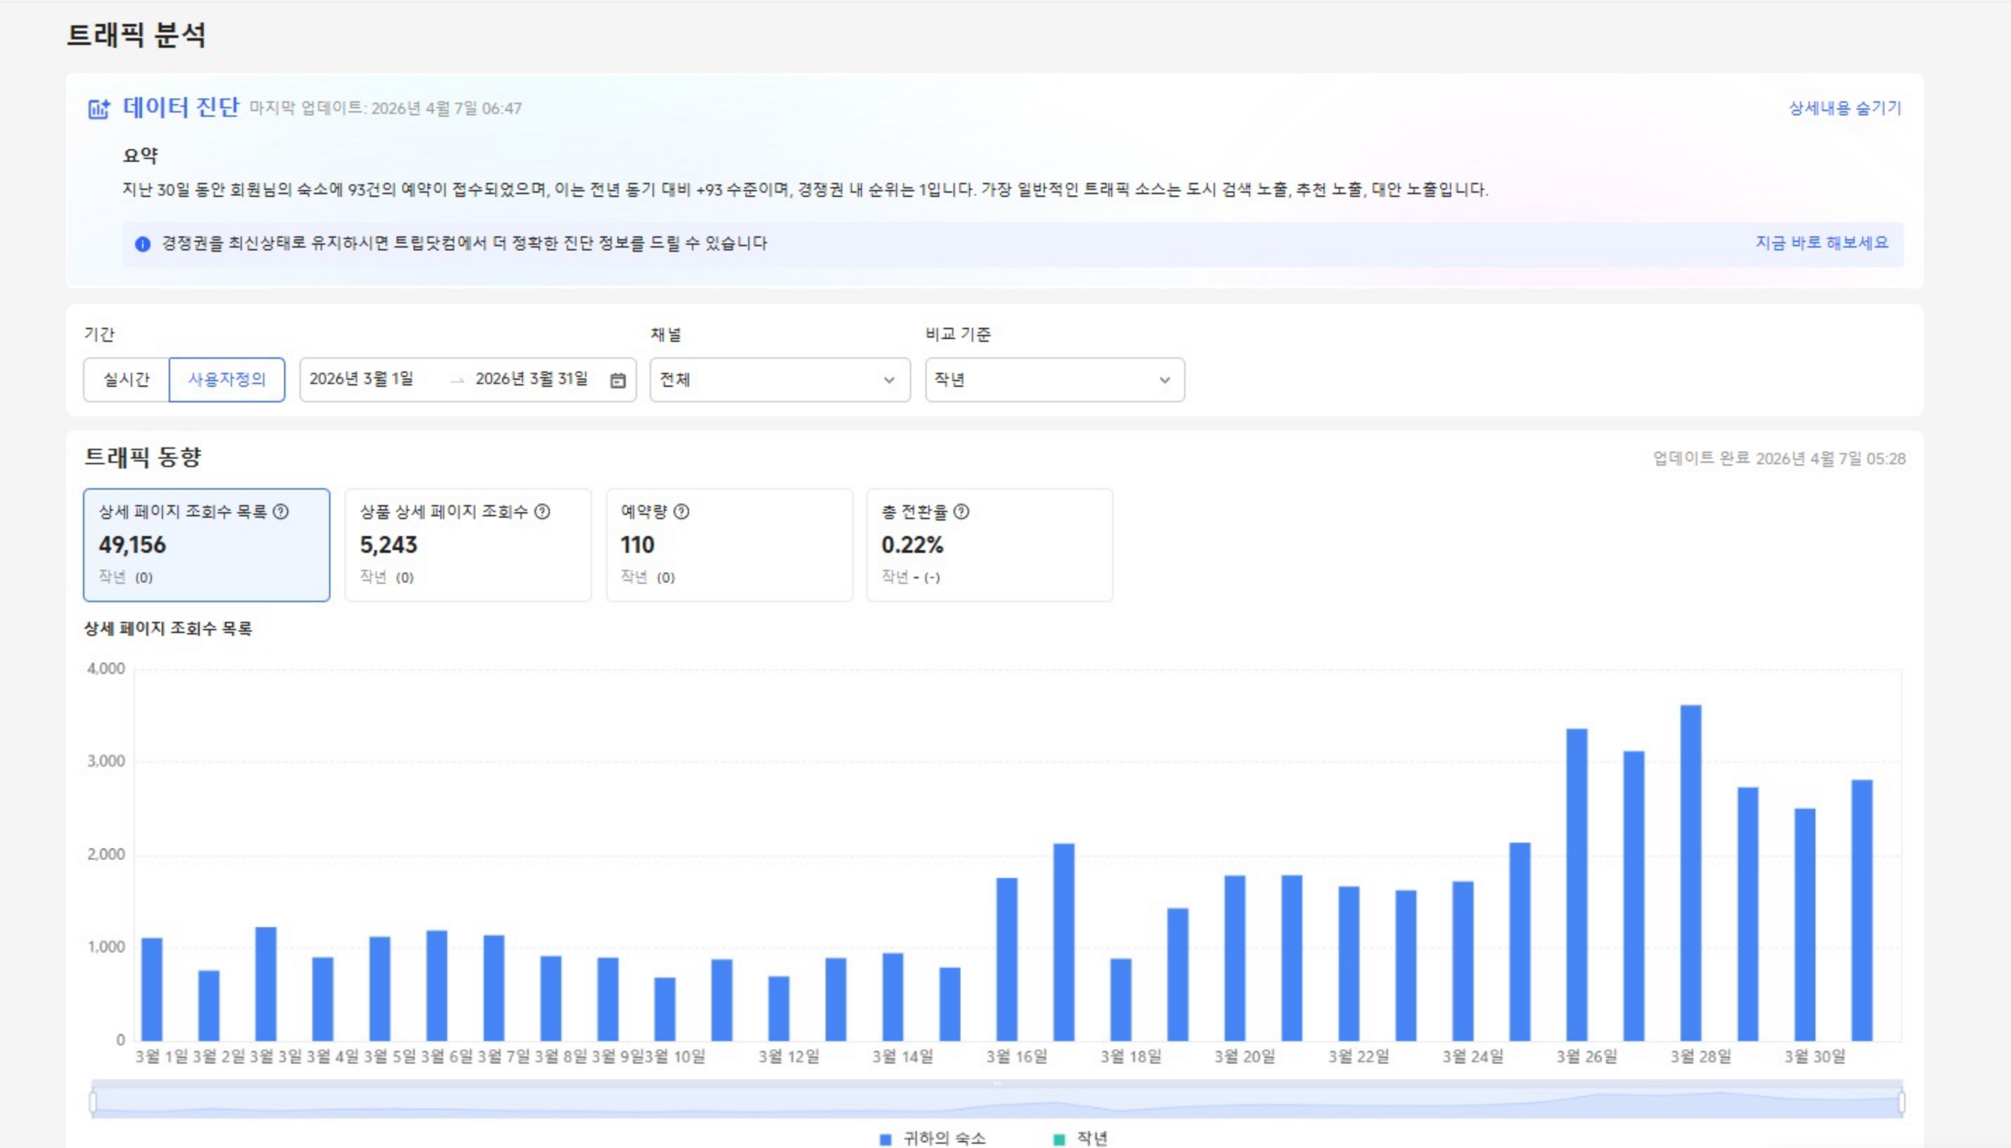Open the 비교 기준 dropdown showing 작년
The width and height of the screenshot is (2011, 1148).
pos(1055,380)
